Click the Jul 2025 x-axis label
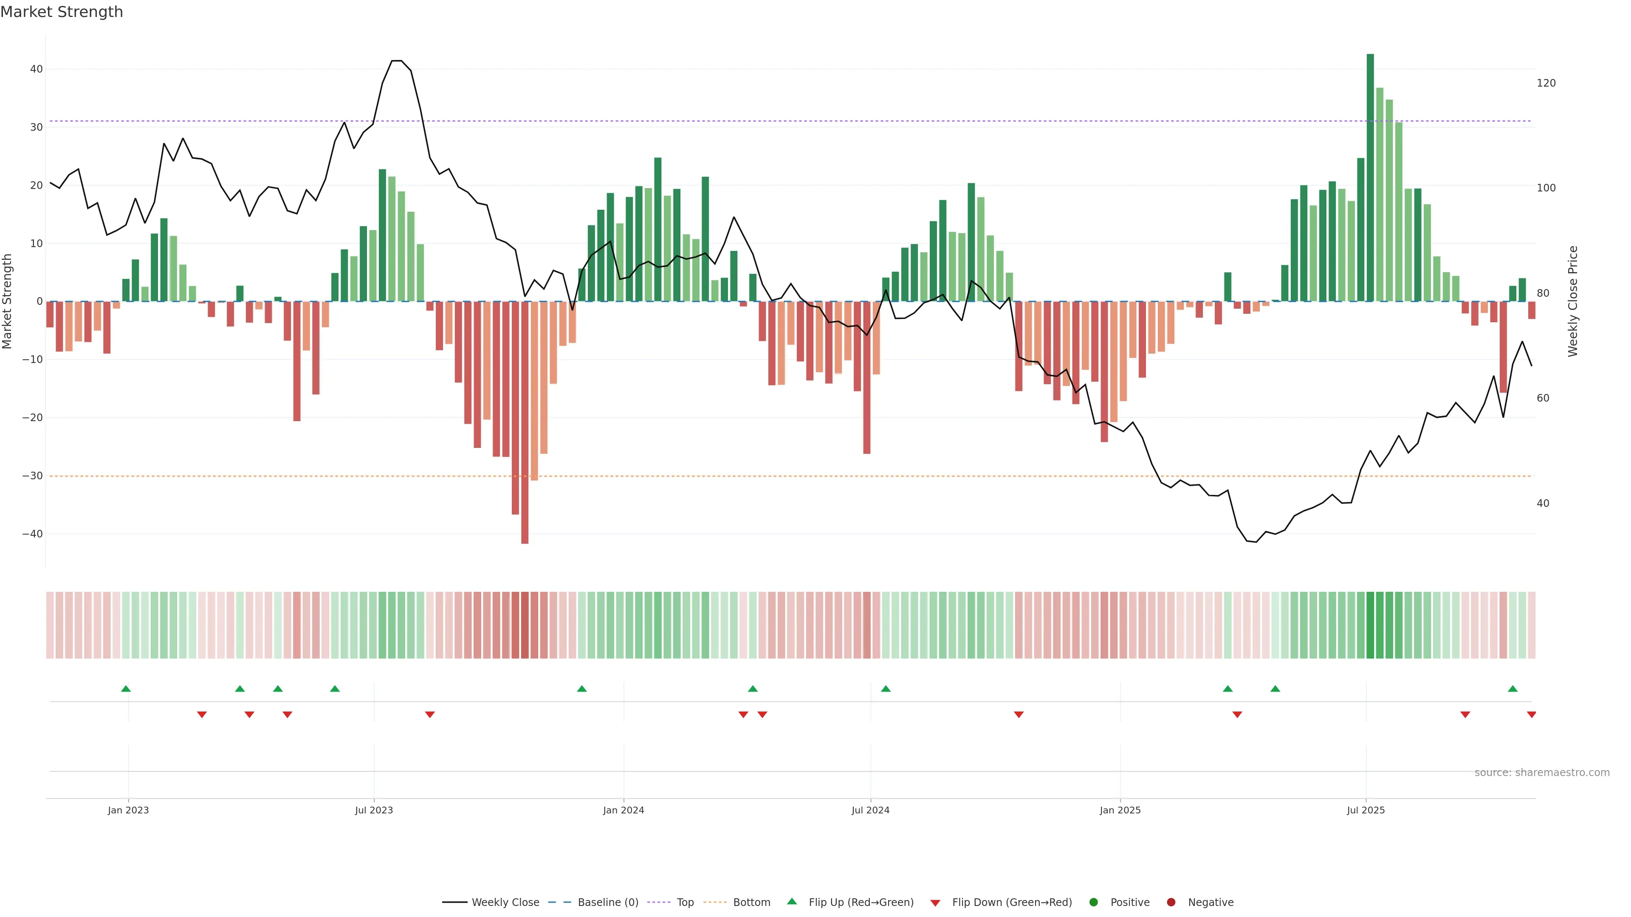 coord(1366,810)
